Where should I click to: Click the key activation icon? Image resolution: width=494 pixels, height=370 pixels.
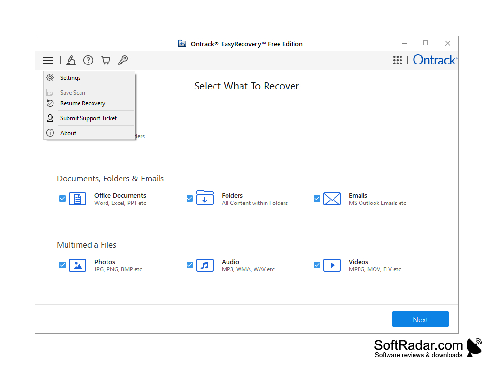[123, 60]
